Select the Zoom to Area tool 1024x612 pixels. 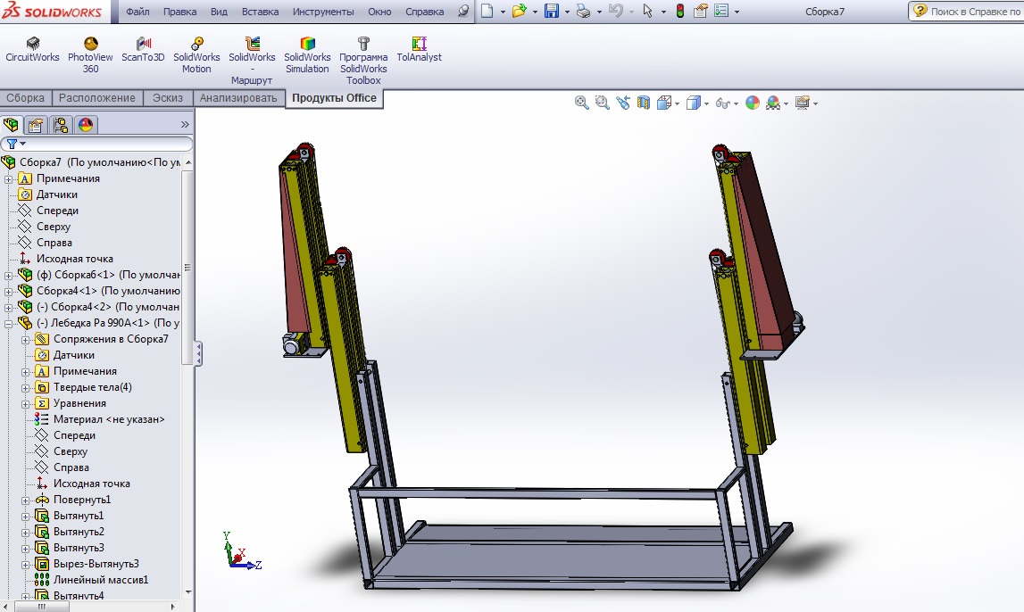[x=602, y=103]
